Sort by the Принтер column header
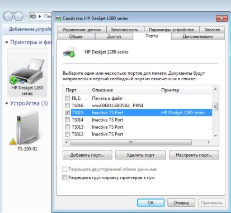Screen dimensions: 231x213 pos(186,90)
